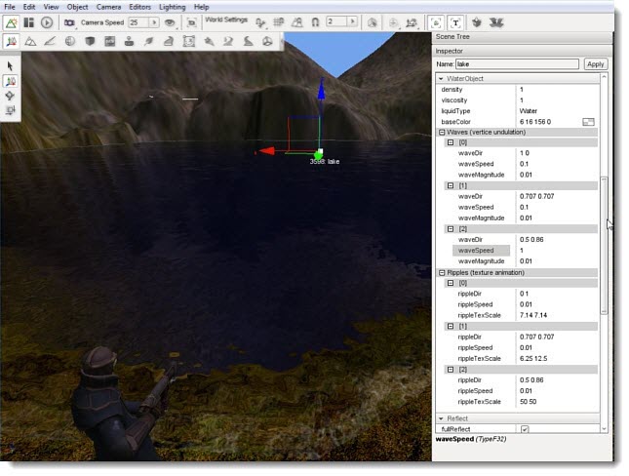Select the Road Editor icon
The width and height of the screenshot is (629, 476).
pyautogui.click(x=248, y=41)
